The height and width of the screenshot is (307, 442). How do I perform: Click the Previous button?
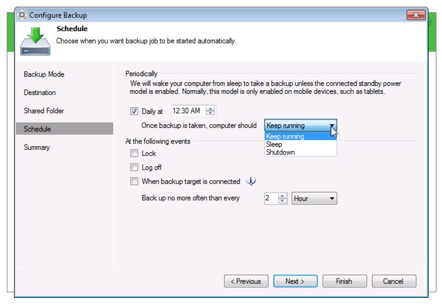click(246, 281)
